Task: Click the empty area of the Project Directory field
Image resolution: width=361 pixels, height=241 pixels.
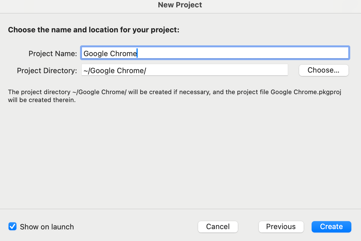Action: click(216, 70)
